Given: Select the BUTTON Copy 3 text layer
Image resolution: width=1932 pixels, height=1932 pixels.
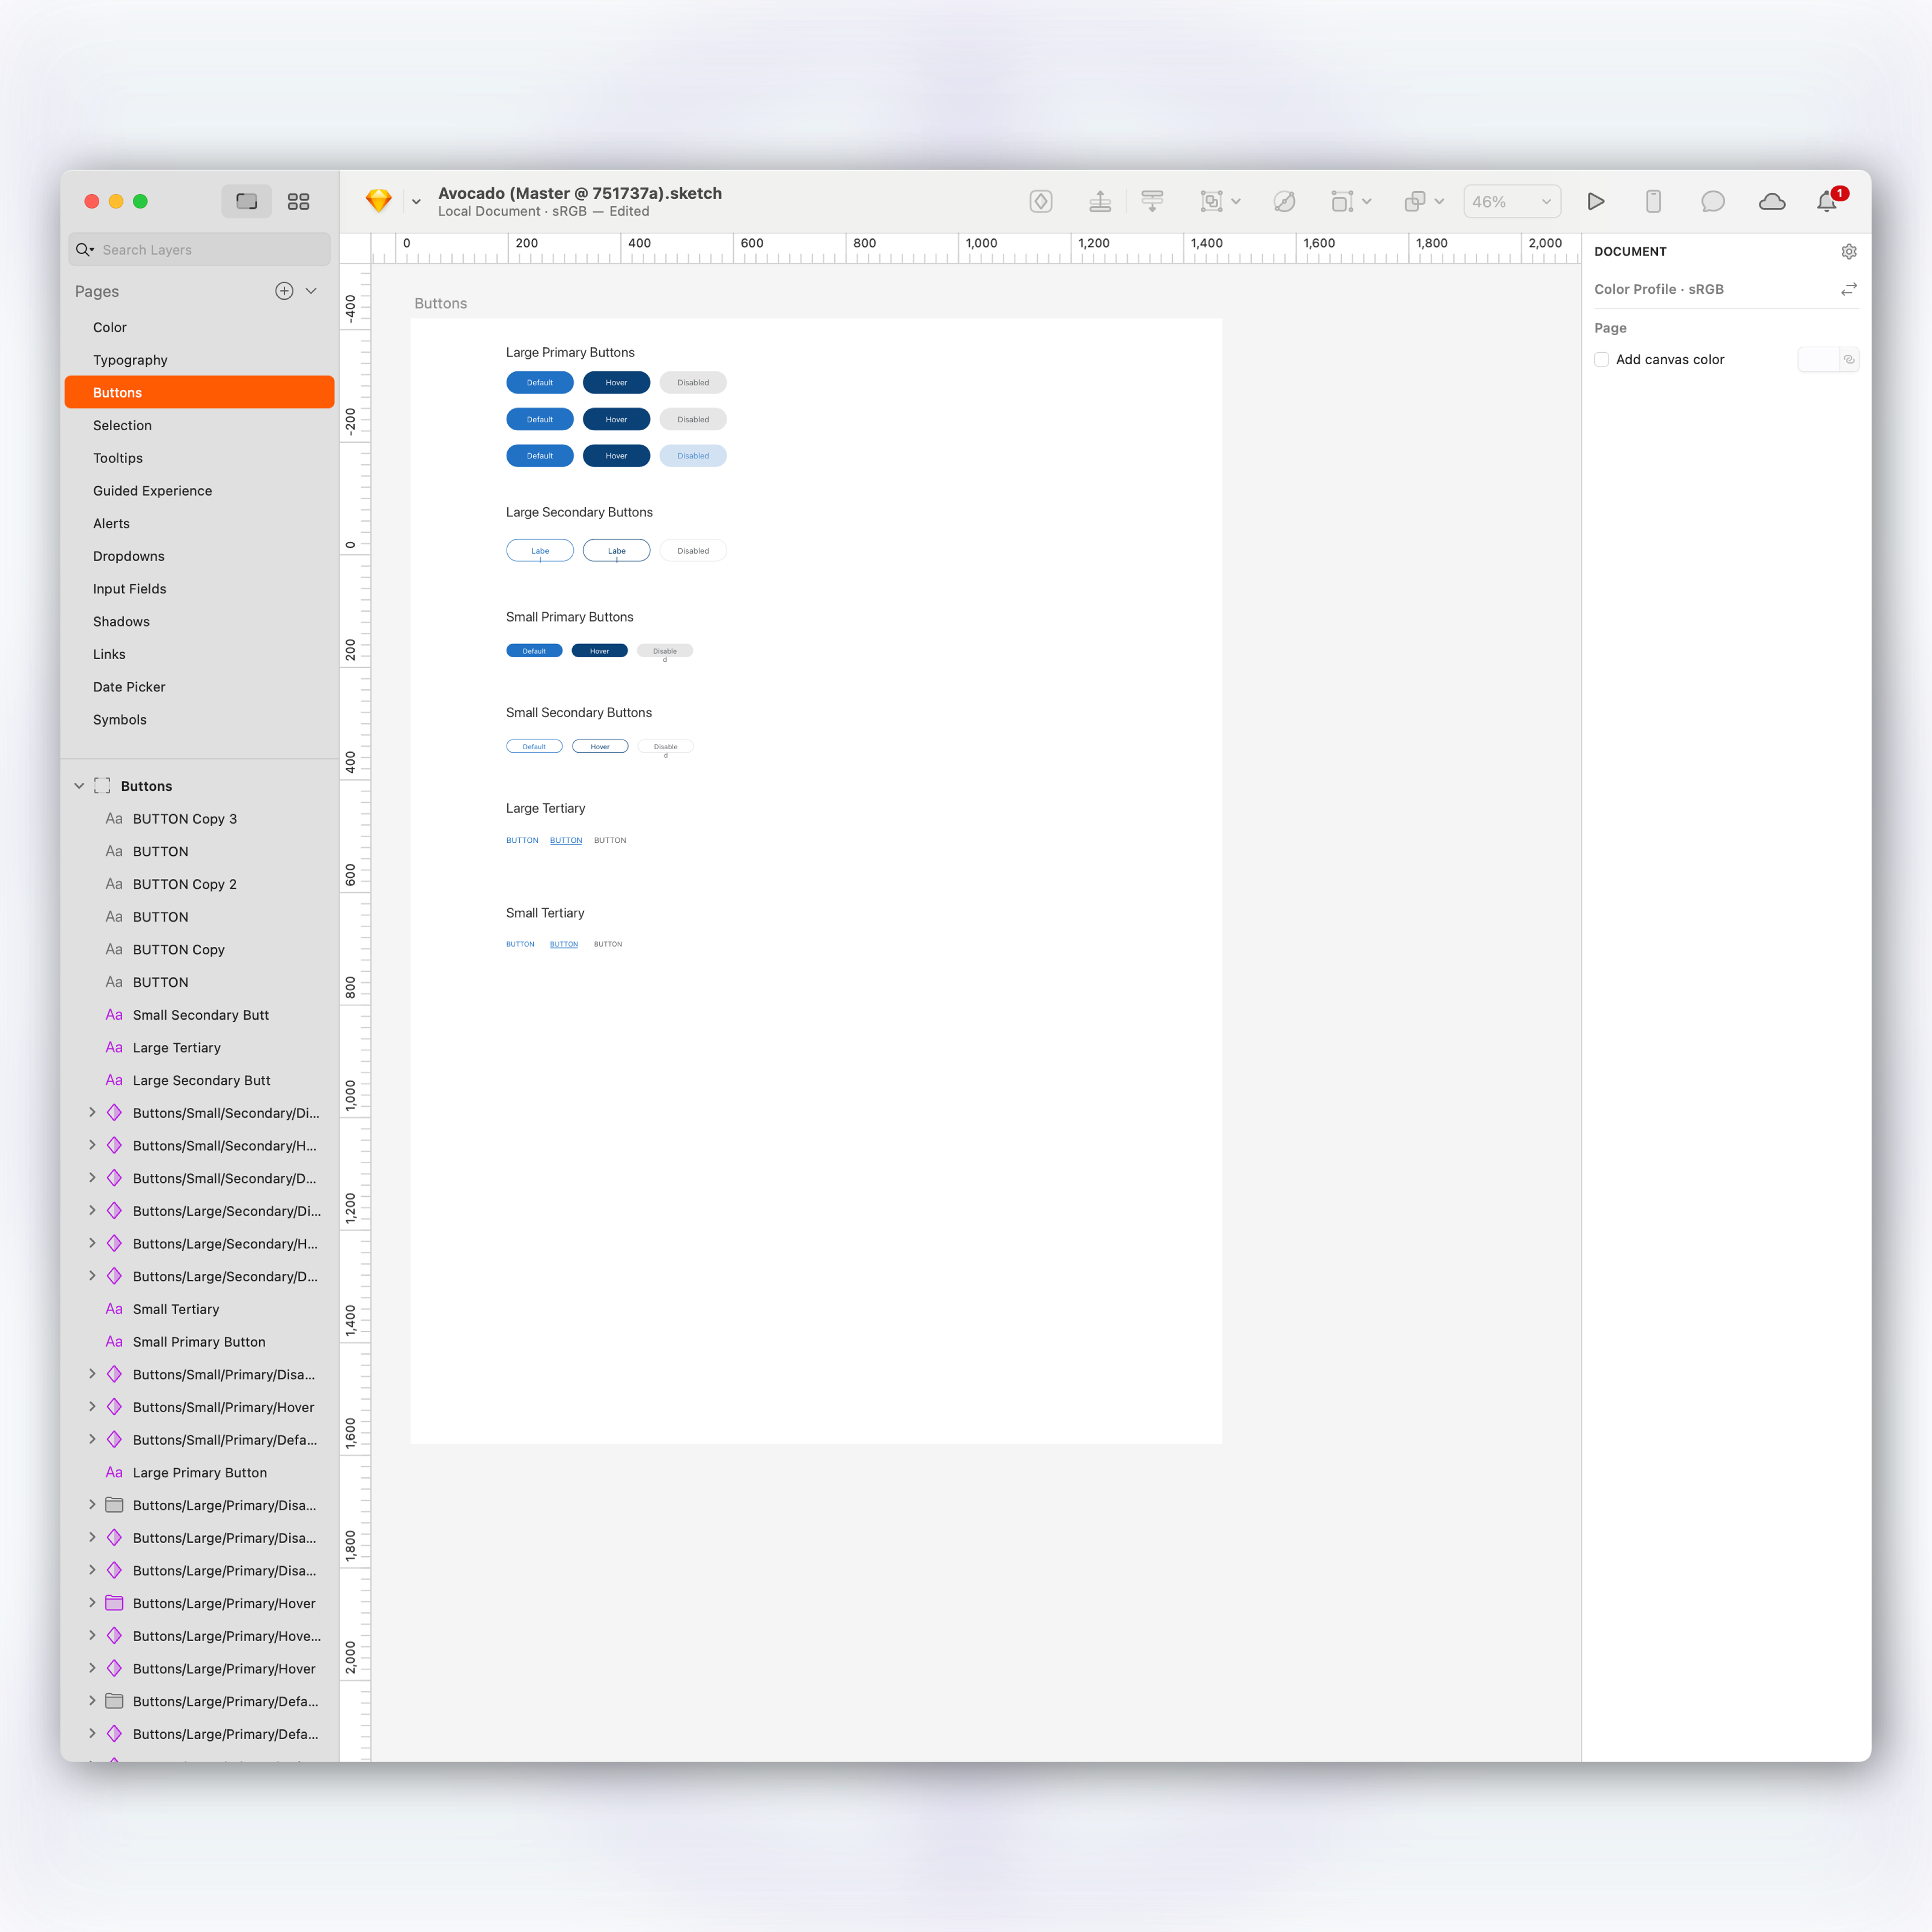Looking at the screenshot, I should pyautogui.click(x=185, y=819).
